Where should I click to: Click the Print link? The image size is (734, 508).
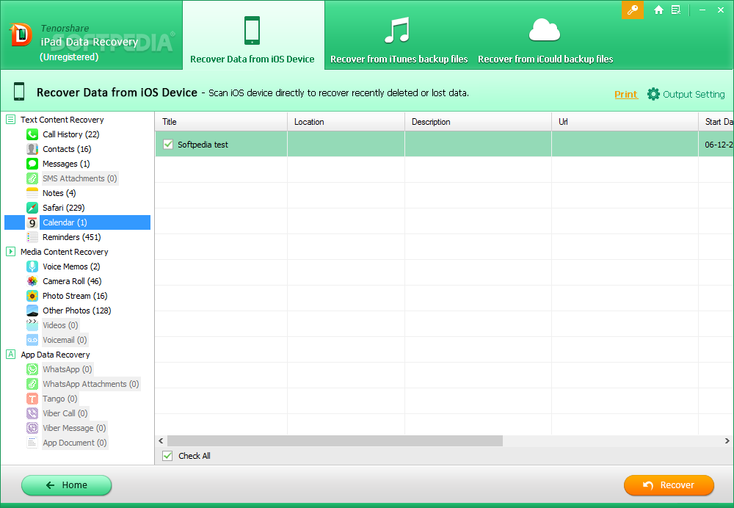(626, 94)
